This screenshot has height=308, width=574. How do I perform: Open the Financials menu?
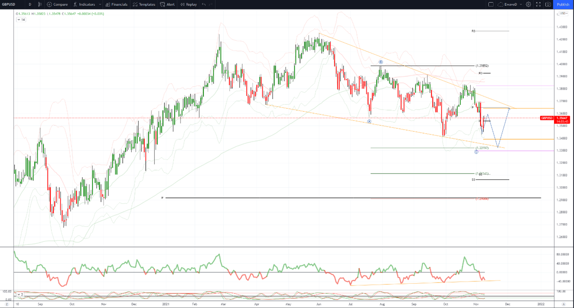[117, 4]
